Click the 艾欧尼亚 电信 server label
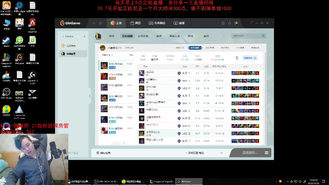This screenshot has width=329, height=185. 195,153
